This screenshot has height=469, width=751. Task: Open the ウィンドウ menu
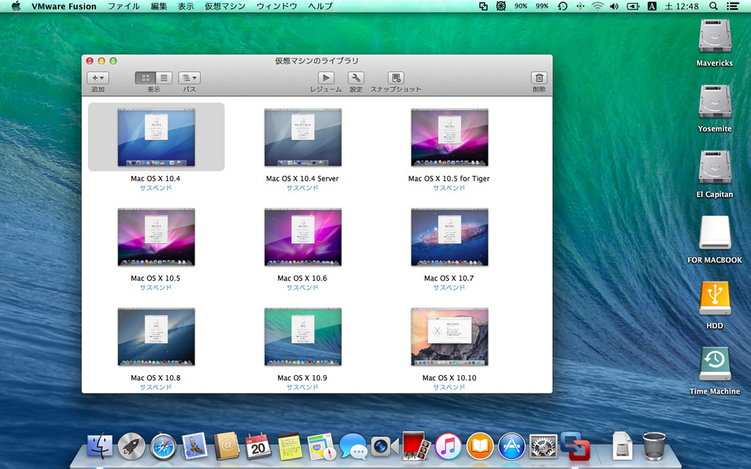[276, 6]
